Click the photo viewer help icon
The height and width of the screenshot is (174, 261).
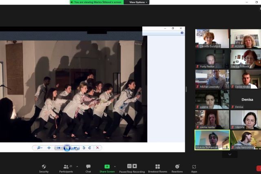click(x=182, y=33)
